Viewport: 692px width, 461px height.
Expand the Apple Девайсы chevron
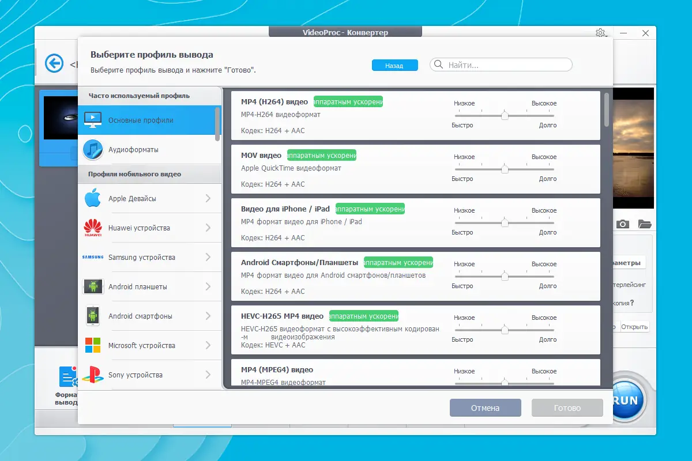(208, 198)
